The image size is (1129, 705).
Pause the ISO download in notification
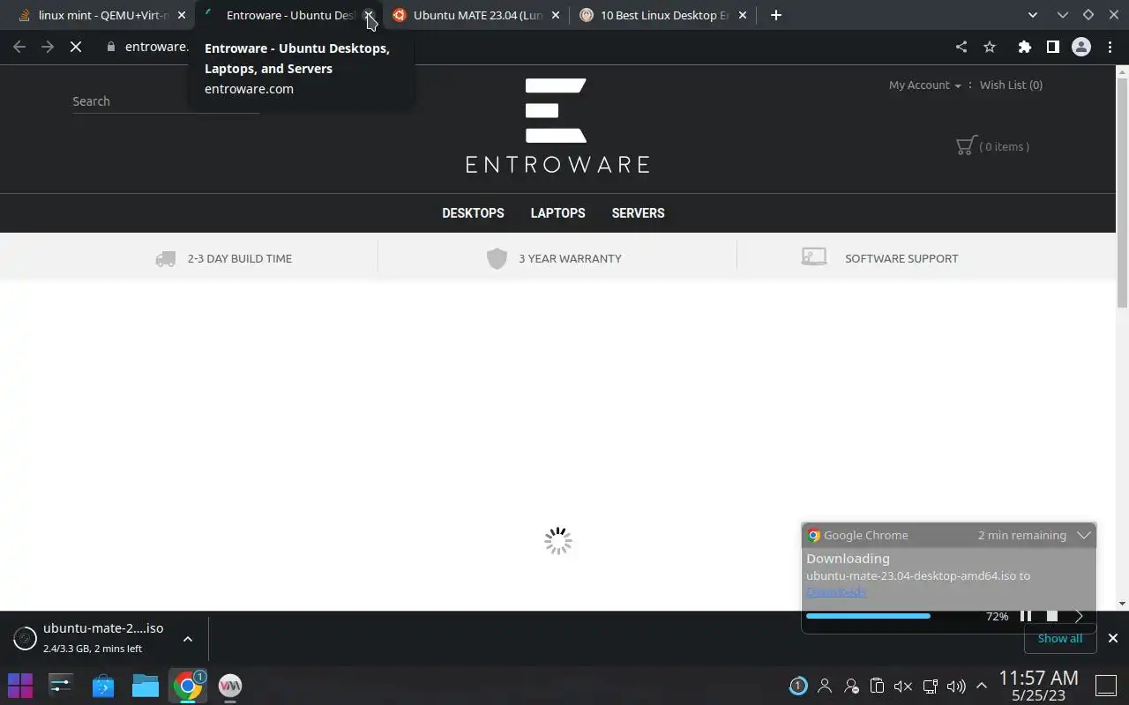[x=1025, y=616]
